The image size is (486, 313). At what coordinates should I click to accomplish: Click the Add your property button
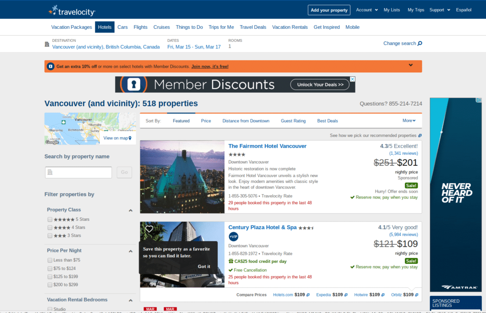click(329, 10)
